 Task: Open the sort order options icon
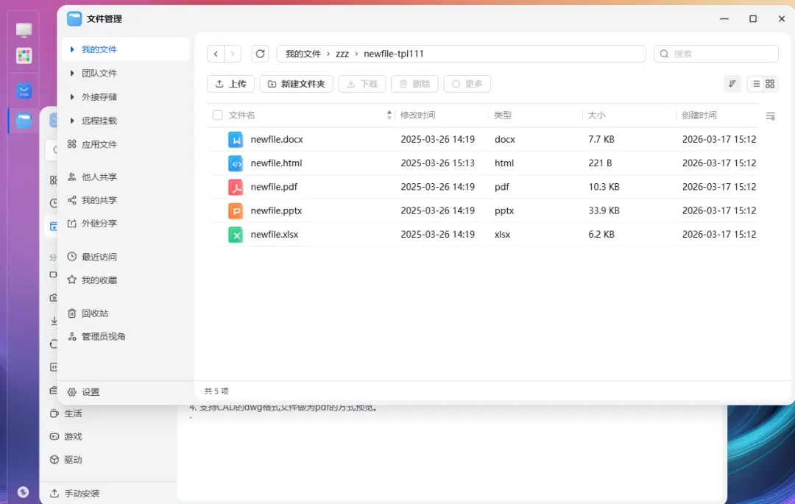pos(732,84)
